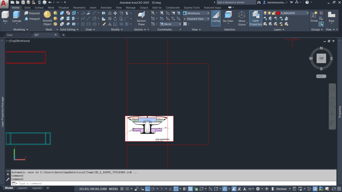Select the Rectangle tool in Draw panel
This screenshot has width=342, height=192.
(x=88, y=24)
